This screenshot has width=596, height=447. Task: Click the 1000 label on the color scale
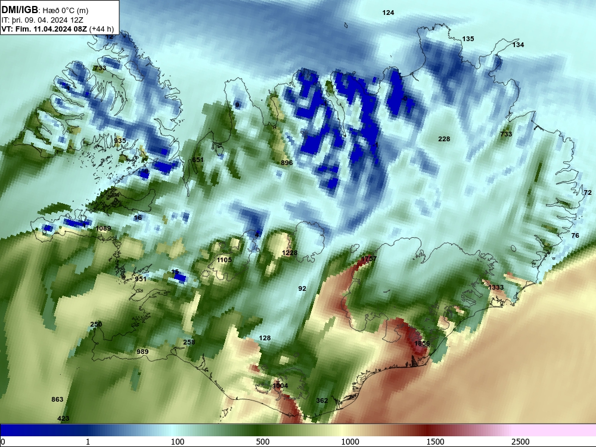pyautogui.click(x=350, y=442)
